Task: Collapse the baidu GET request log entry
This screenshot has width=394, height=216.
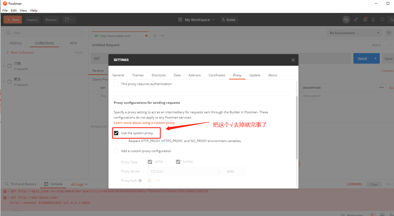Action: (8, 198)
